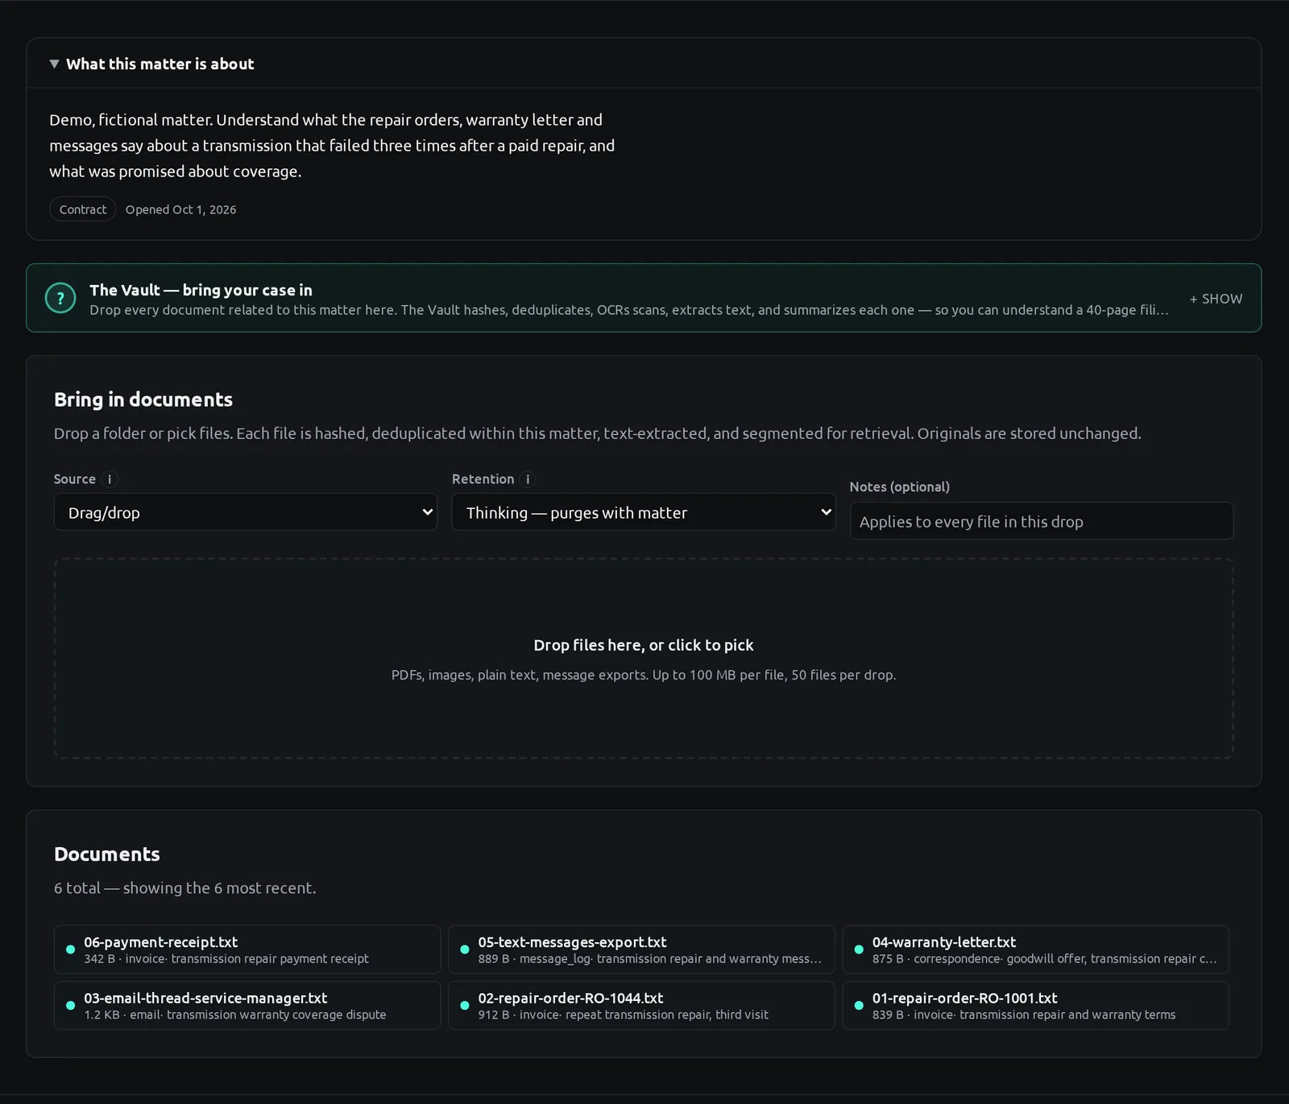The width and height of the screenshot is (1289, 1104).
Task: Open the Source dropdown set to Drag/drop
Action: point(246,512)
